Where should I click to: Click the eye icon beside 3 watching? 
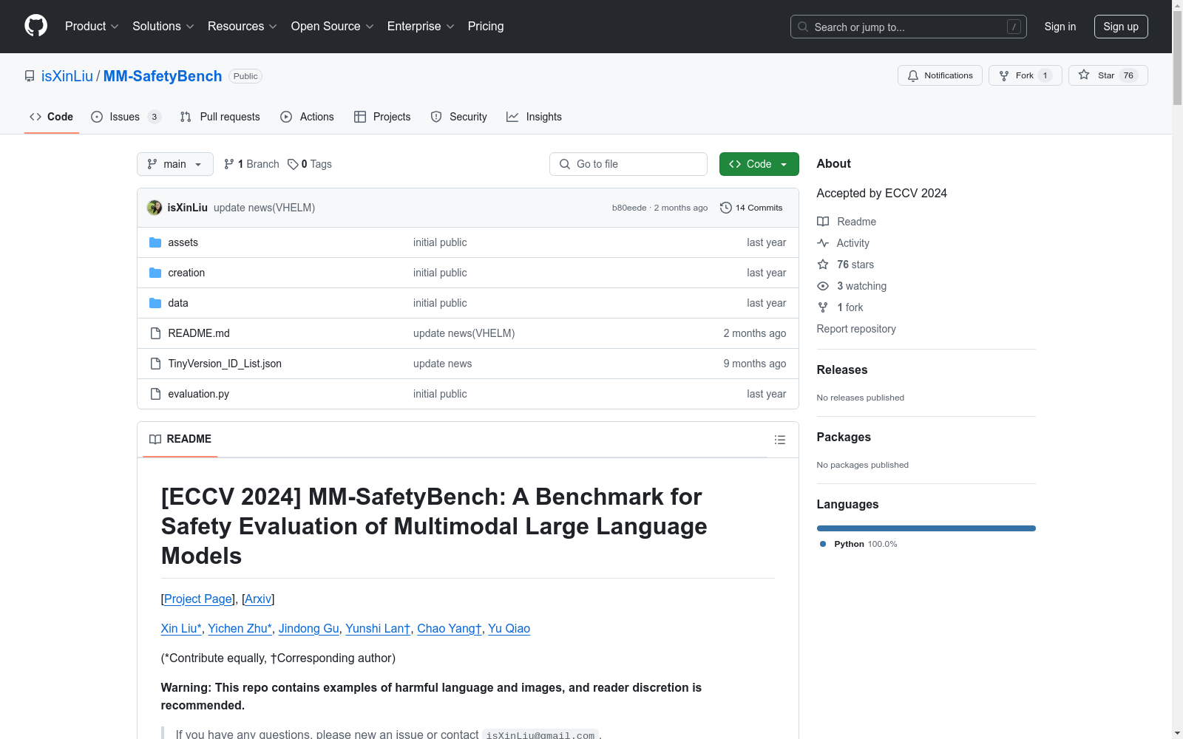pyautogui.click(x=823, y=286)
